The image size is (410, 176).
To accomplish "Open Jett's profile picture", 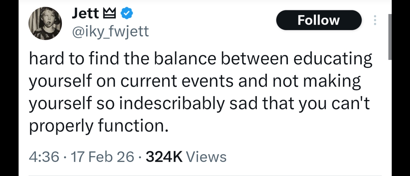I will click(45, 24).
